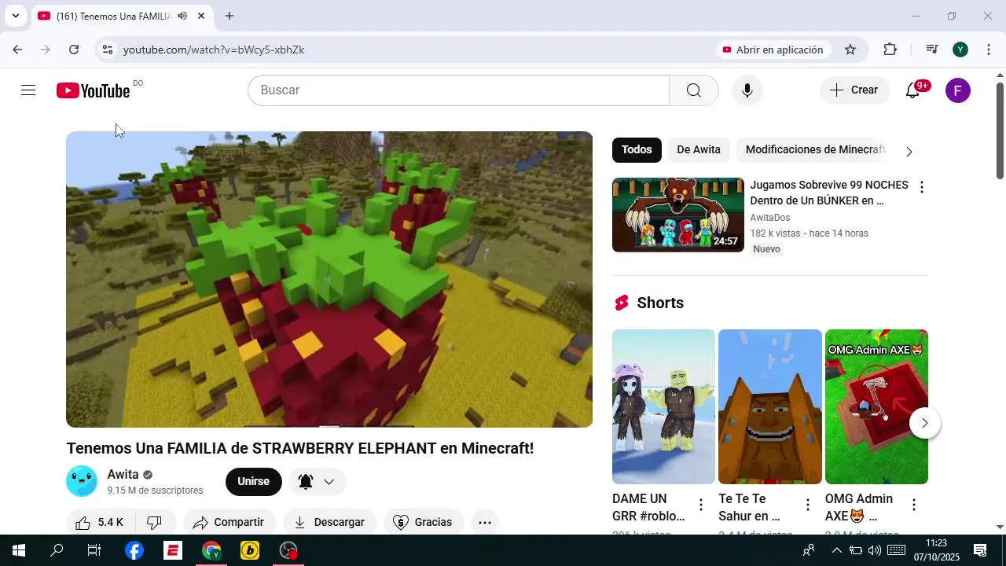Open the volume control in the system tray
The width and height of the screenshot is (1006, 566).
pyautogui.click(x=874, y=550)
